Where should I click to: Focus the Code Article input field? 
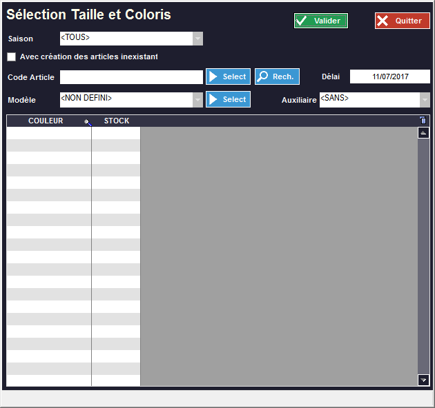(x=131, y=76)
